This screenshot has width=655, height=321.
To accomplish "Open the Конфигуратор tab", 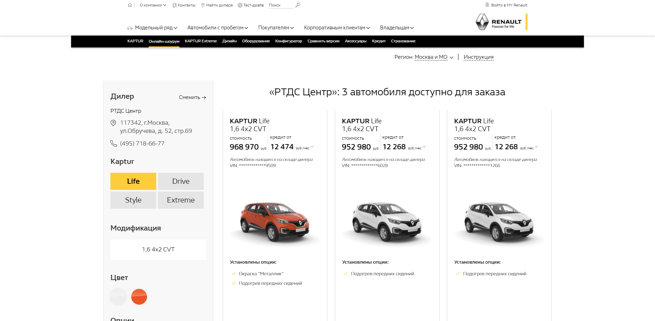I will pos(289,41).
